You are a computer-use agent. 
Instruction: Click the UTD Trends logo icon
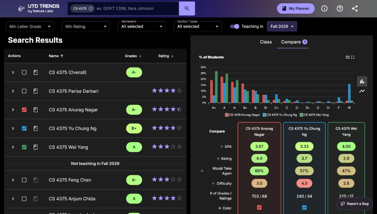(x=21, y=9)
